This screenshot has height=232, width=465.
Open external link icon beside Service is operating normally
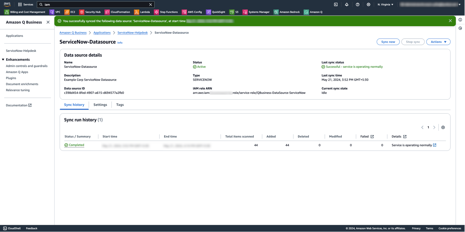(435, 145)
